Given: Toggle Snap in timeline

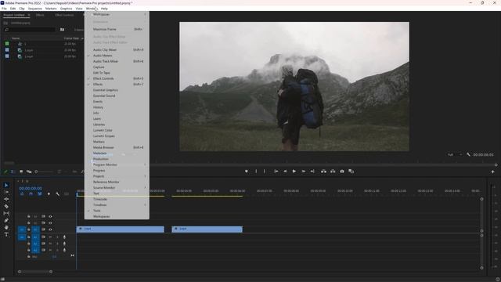Looking at the screenshot, I should pyautogui.click(x=31, y=193).
